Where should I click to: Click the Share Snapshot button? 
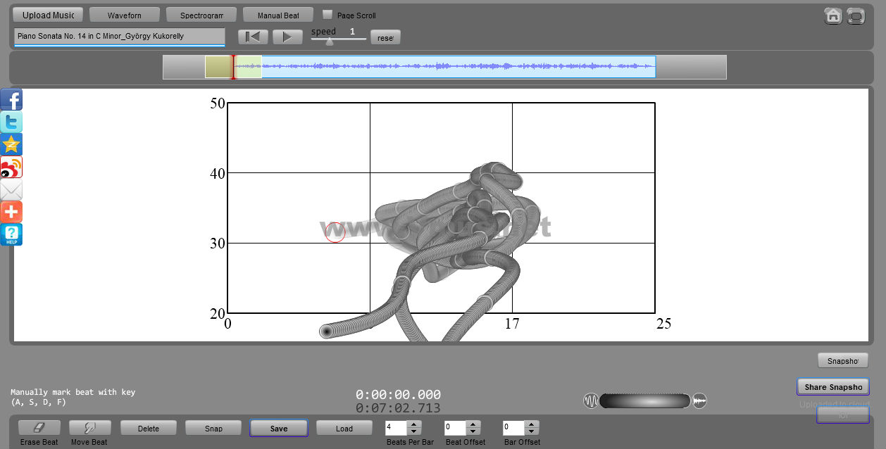(833, 387)
